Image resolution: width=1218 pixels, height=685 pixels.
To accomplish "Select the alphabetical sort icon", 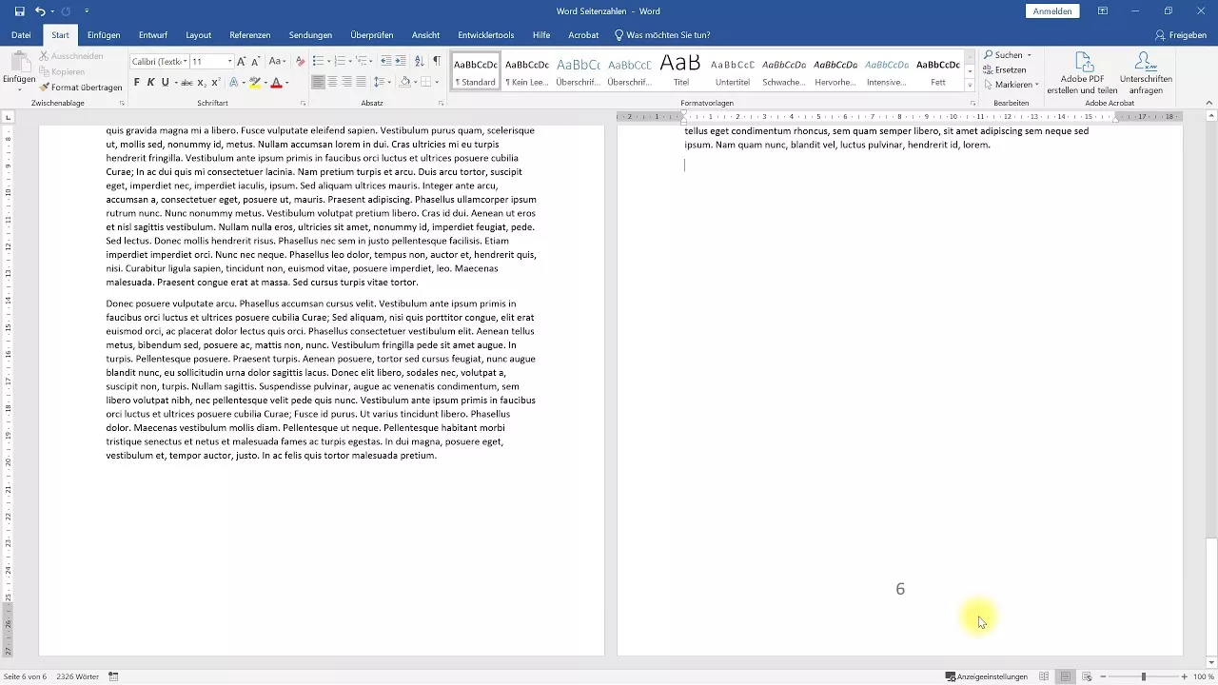I will 418,61.
